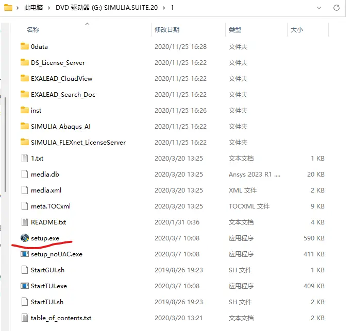The width and height of the screenshot is (352, 331).
Task: Sort files by 大小 column header
Action: pyautogui.click(x=296, y=30)
